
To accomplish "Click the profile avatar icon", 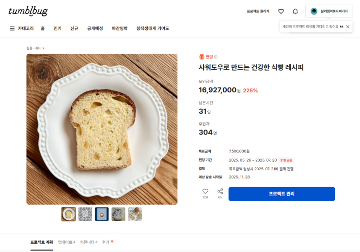I will point(314,11).
